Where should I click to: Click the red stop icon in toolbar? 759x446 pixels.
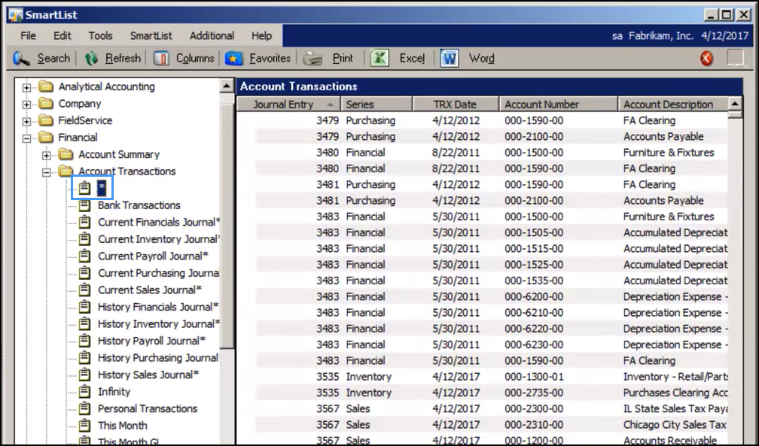click(x=707, y=59)
